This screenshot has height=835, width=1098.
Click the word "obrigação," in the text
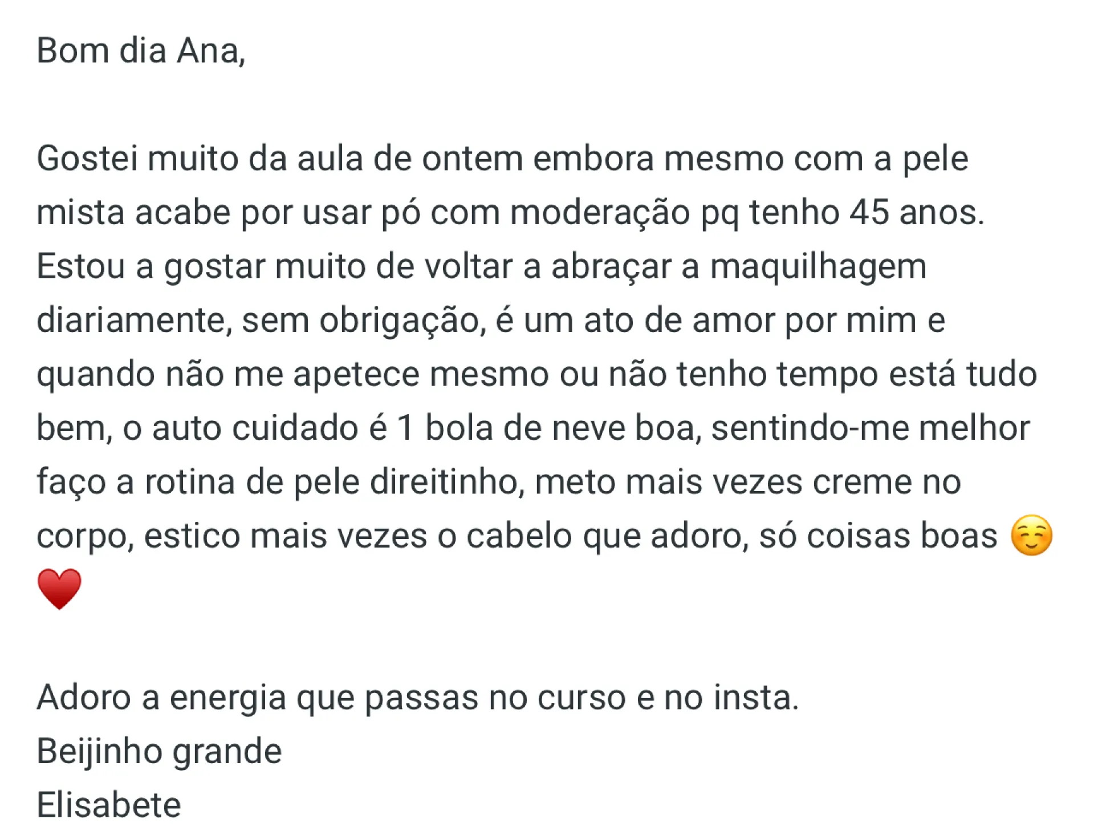(x=402, y=320)
